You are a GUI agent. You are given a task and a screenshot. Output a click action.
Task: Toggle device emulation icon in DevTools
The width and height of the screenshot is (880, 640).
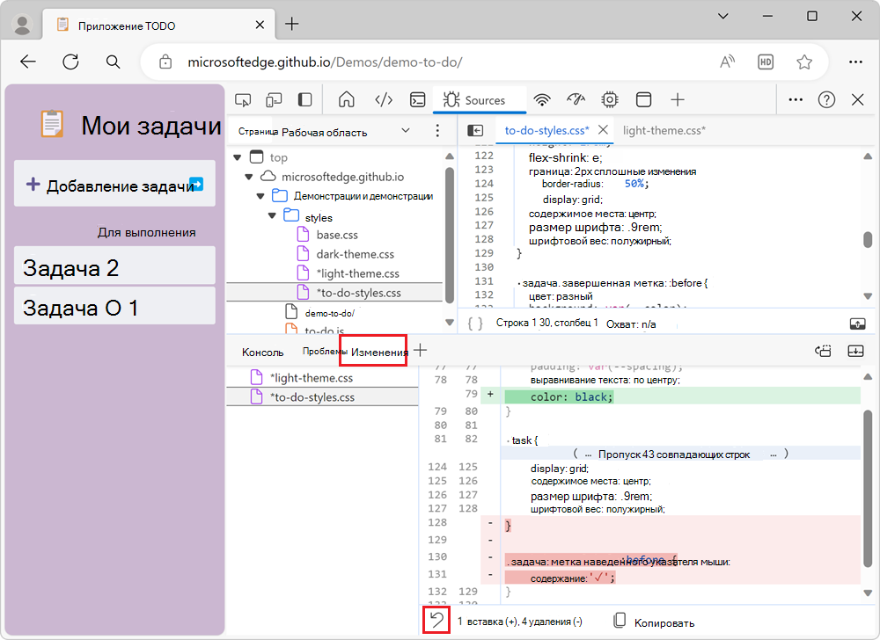click(274, 100)
